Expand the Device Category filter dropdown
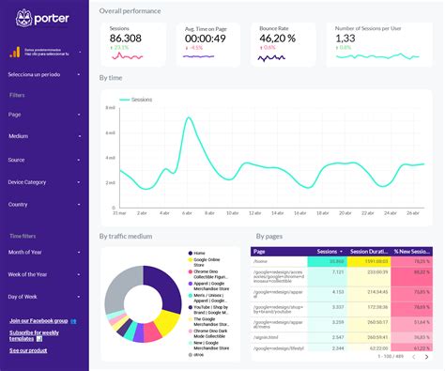This screenshot has height=371, width=445. pos(44,182)
